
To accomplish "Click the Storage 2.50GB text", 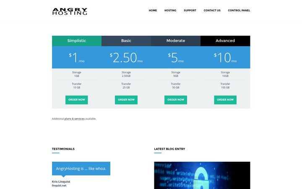I will click(x=126, y=74).
